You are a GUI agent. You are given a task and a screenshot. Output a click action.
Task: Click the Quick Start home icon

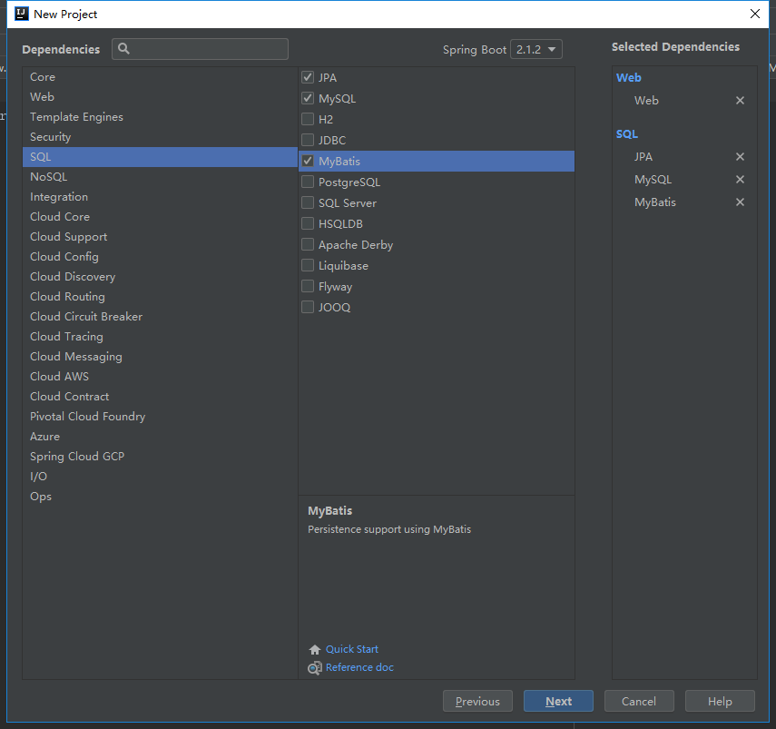[315, 649]
